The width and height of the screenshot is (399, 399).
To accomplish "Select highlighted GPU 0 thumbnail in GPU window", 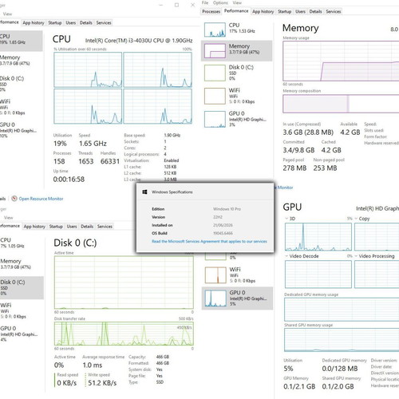I will [215, 298].
